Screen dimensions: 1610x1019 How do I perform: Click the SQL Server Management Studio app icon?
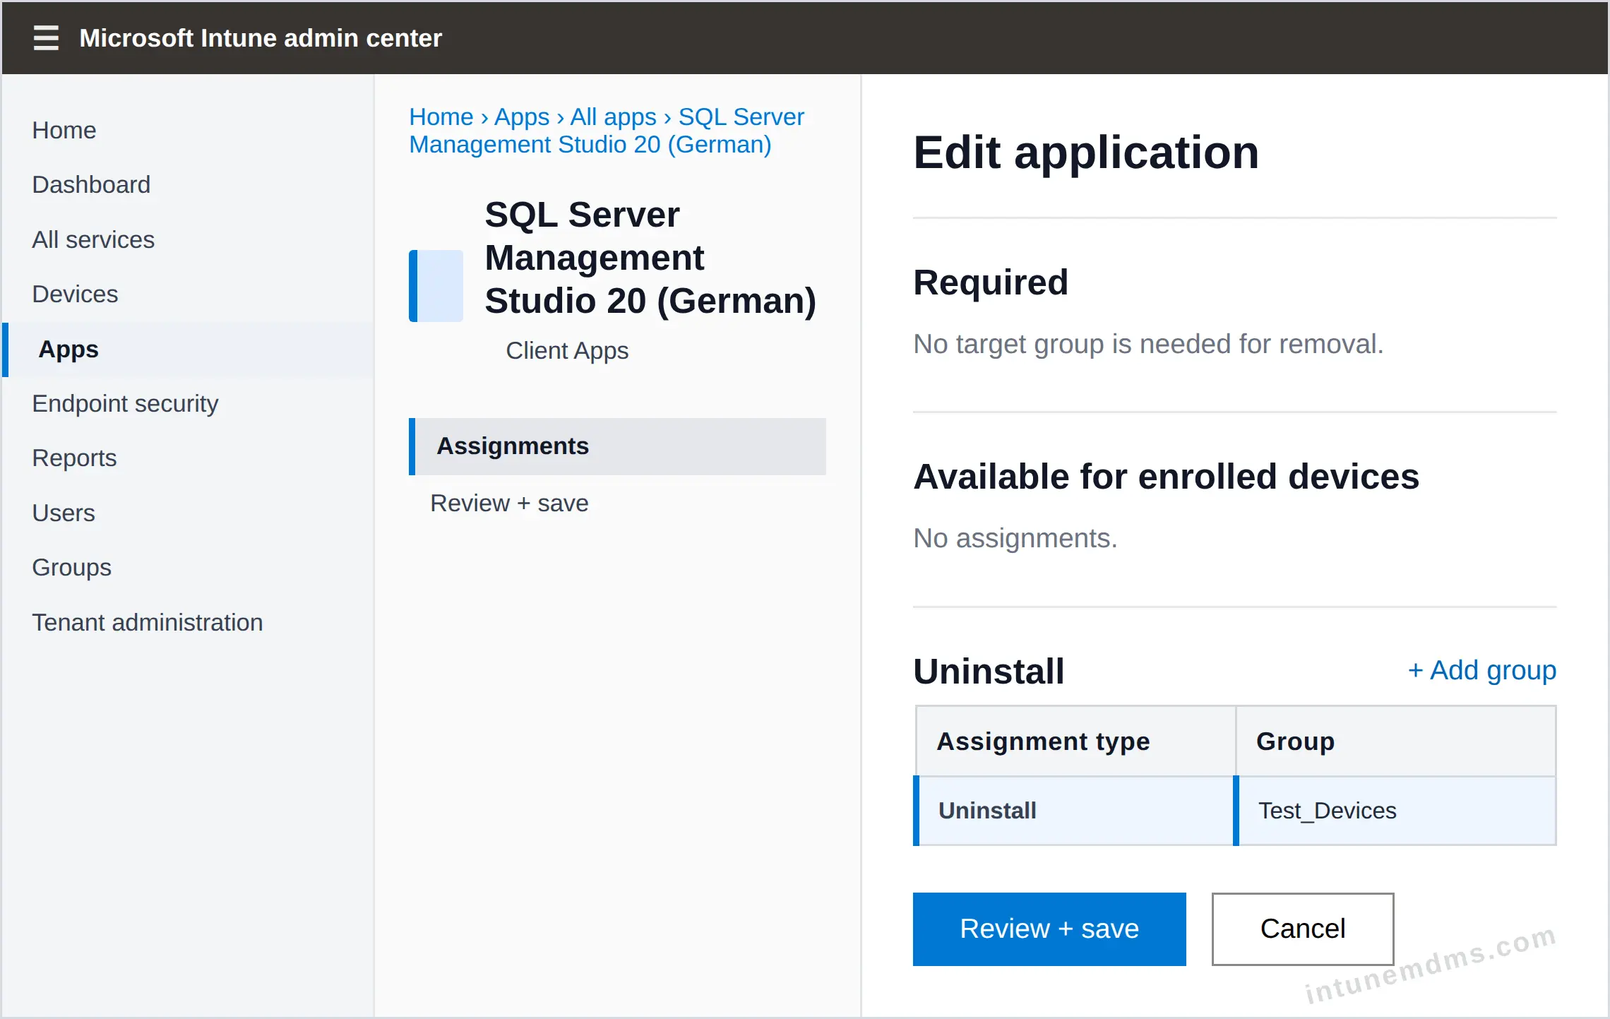[x=436, y=285]
